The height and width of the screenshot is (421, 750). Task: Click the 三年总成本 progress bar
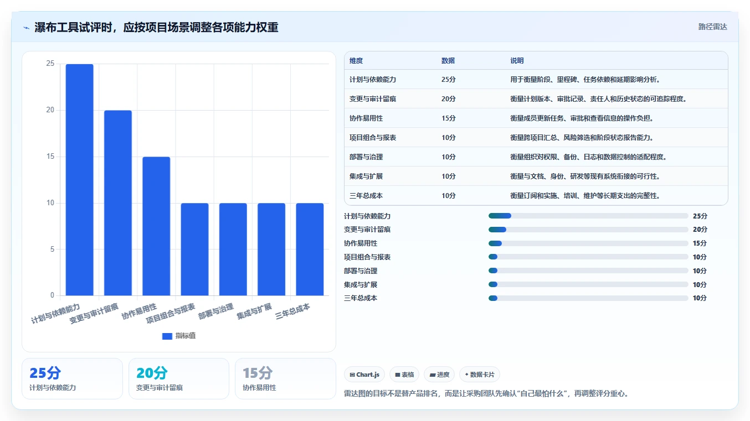point(588,298)
